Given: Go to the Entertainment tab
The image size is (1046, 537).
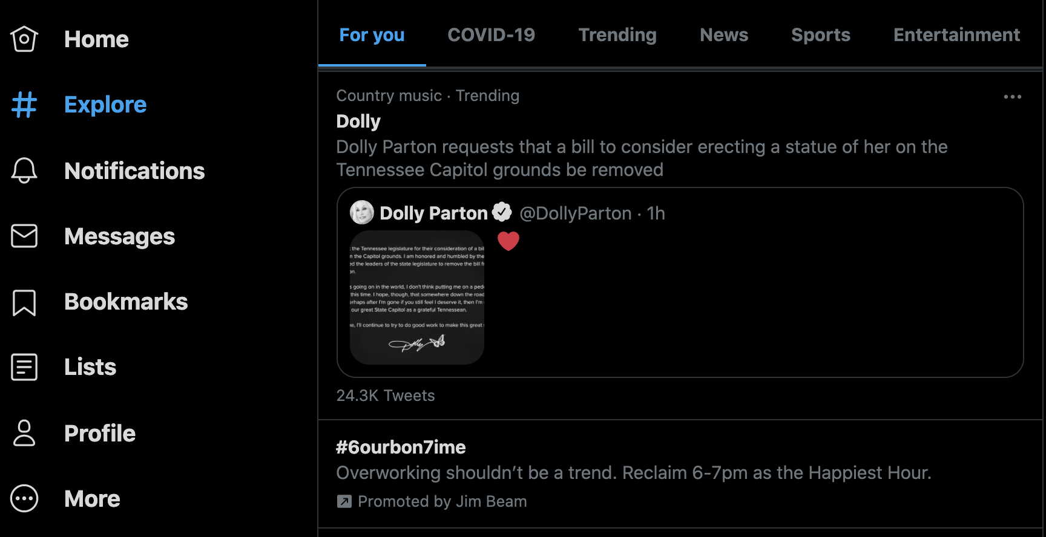Looking at the screenshot, I should click(x=956, y=35).
